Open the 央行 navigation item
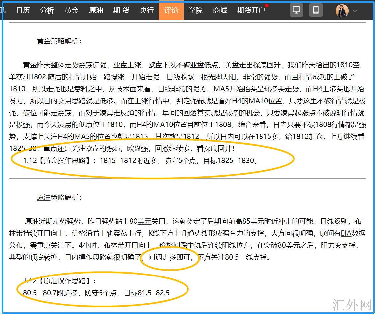This screenshot has height=315, width=375. tap(147, 10)
